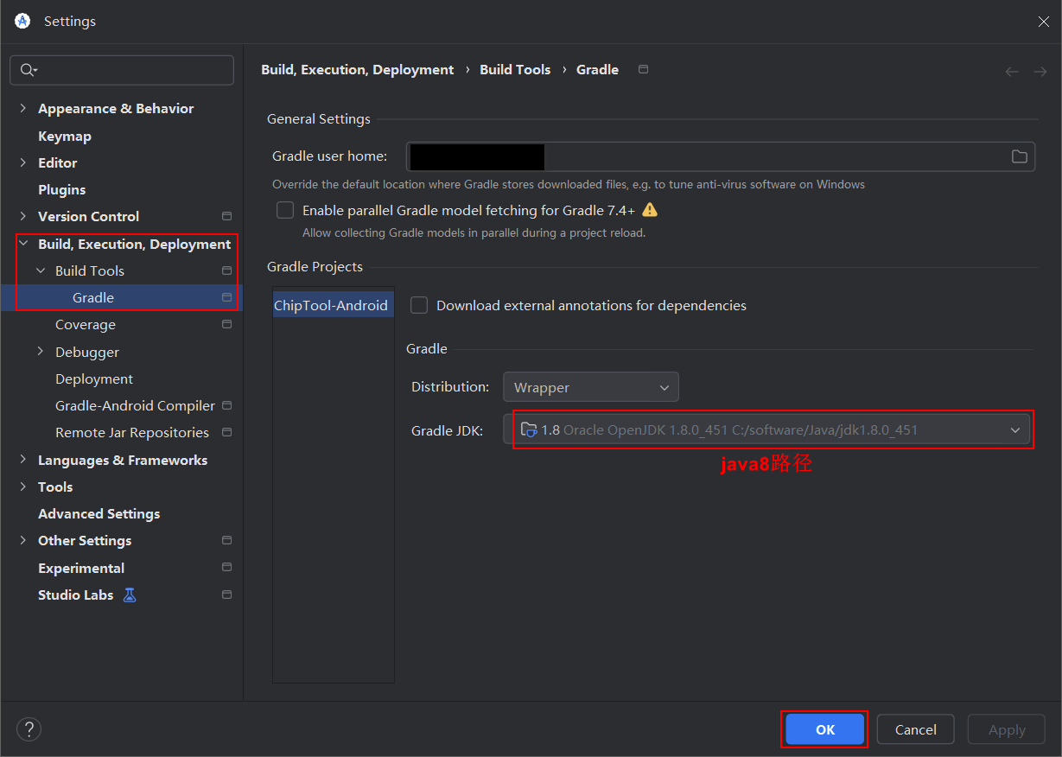The image size is (1062, 757).
Task: Click the search magnifier icon
Action: click(x=28, y=70)
